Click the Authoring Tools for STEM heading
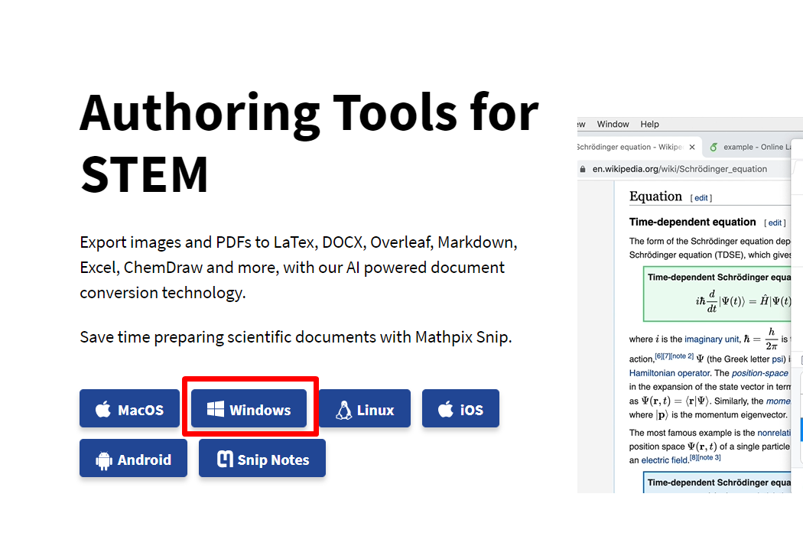 [x=309, y=143]
